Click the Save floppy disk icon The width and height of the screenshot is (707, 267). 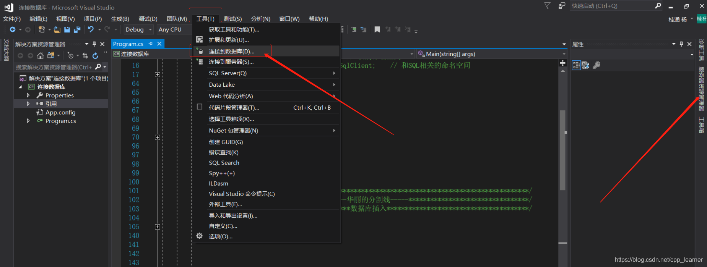(67, 29)
